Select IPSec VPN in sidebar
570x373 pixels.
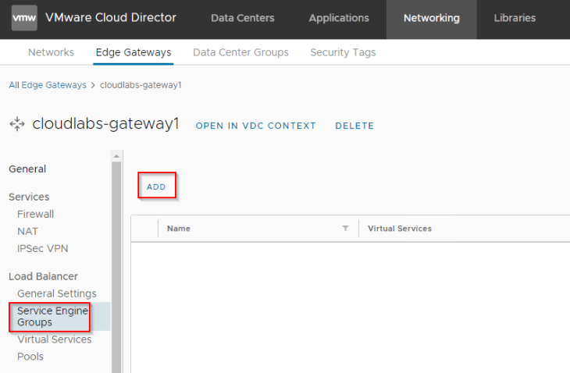42,248
